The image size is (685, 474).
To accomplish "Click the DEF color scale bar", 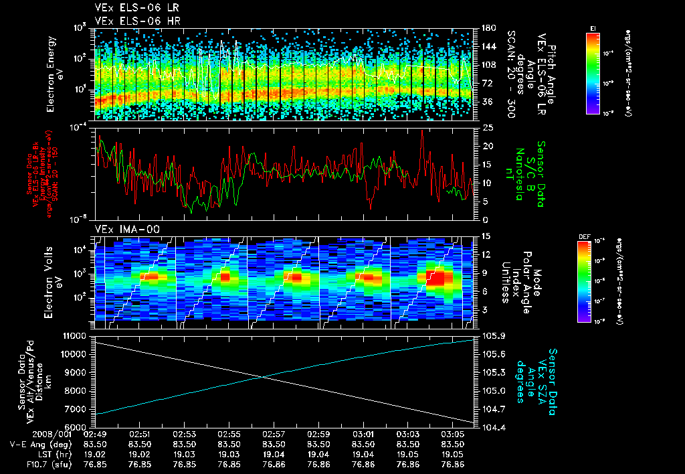I will click(585, 282).
